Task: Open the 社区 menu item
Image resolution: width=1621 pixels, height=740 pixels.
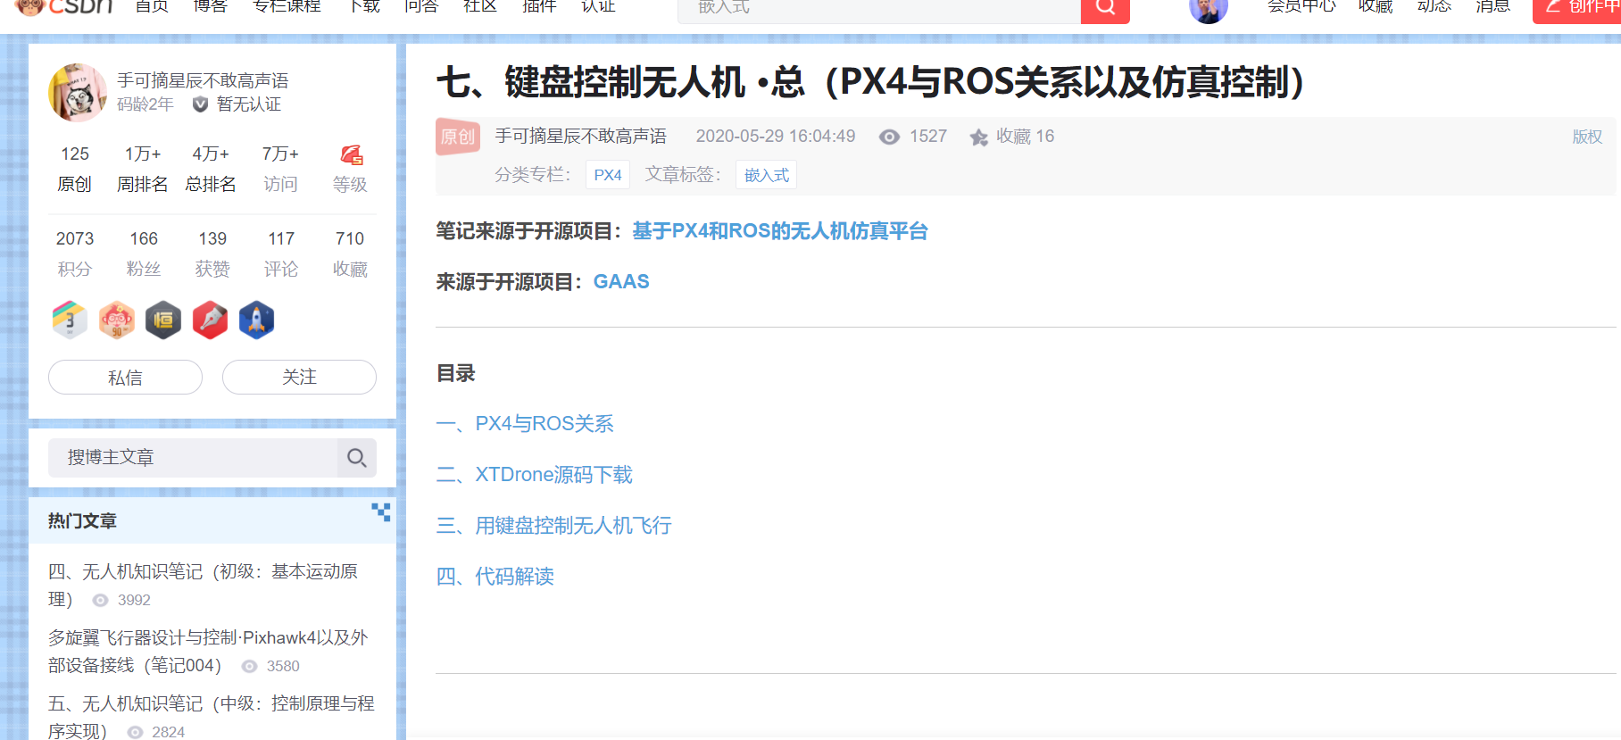Action: 480,7
